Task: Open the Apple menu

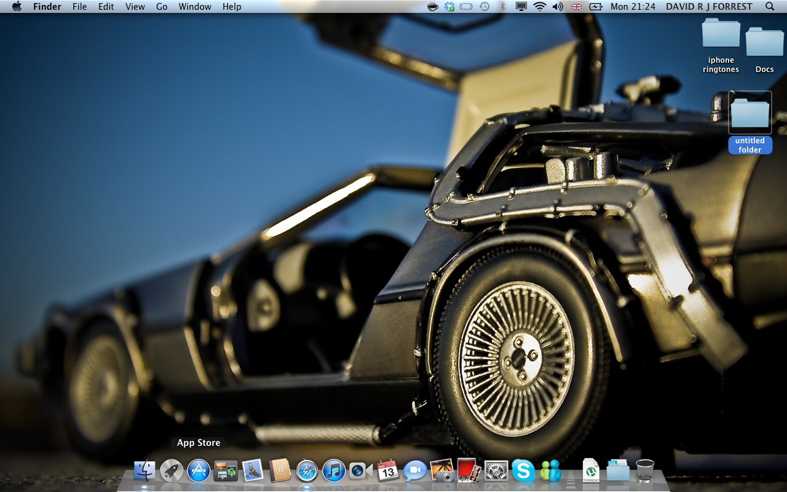Action: (17, 7)
